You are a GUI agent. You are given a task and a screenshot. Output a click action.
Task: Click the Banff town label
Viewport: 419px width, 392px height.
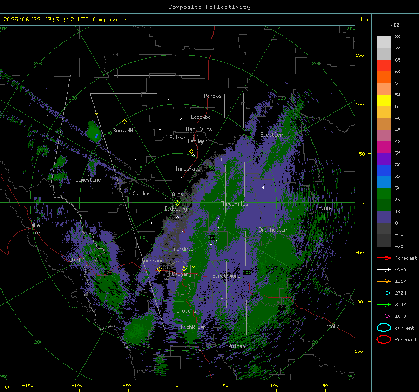77,260
